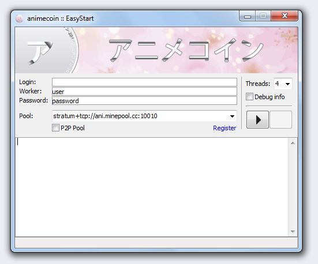This screenshot has width=318, height=264.
Task: Click inside the empty log output area
Action: click(152, 187)
